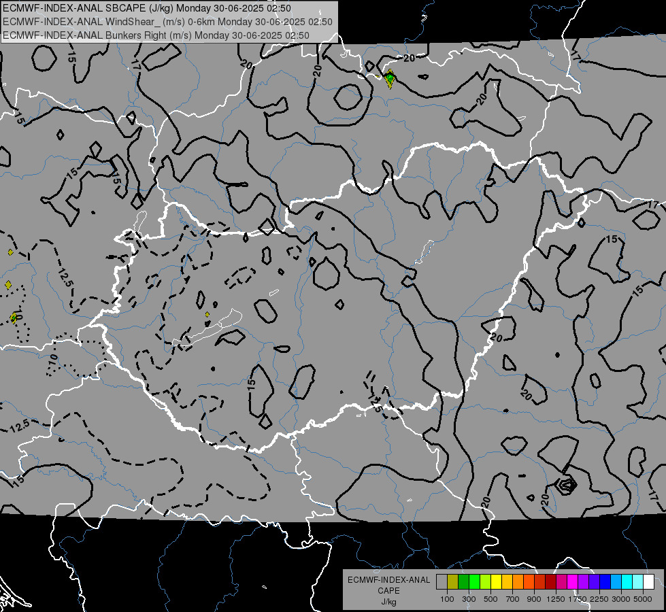Click the 2250 legend value
The width and height of the screenshot is (666, 612).
[x=599, y=599]
